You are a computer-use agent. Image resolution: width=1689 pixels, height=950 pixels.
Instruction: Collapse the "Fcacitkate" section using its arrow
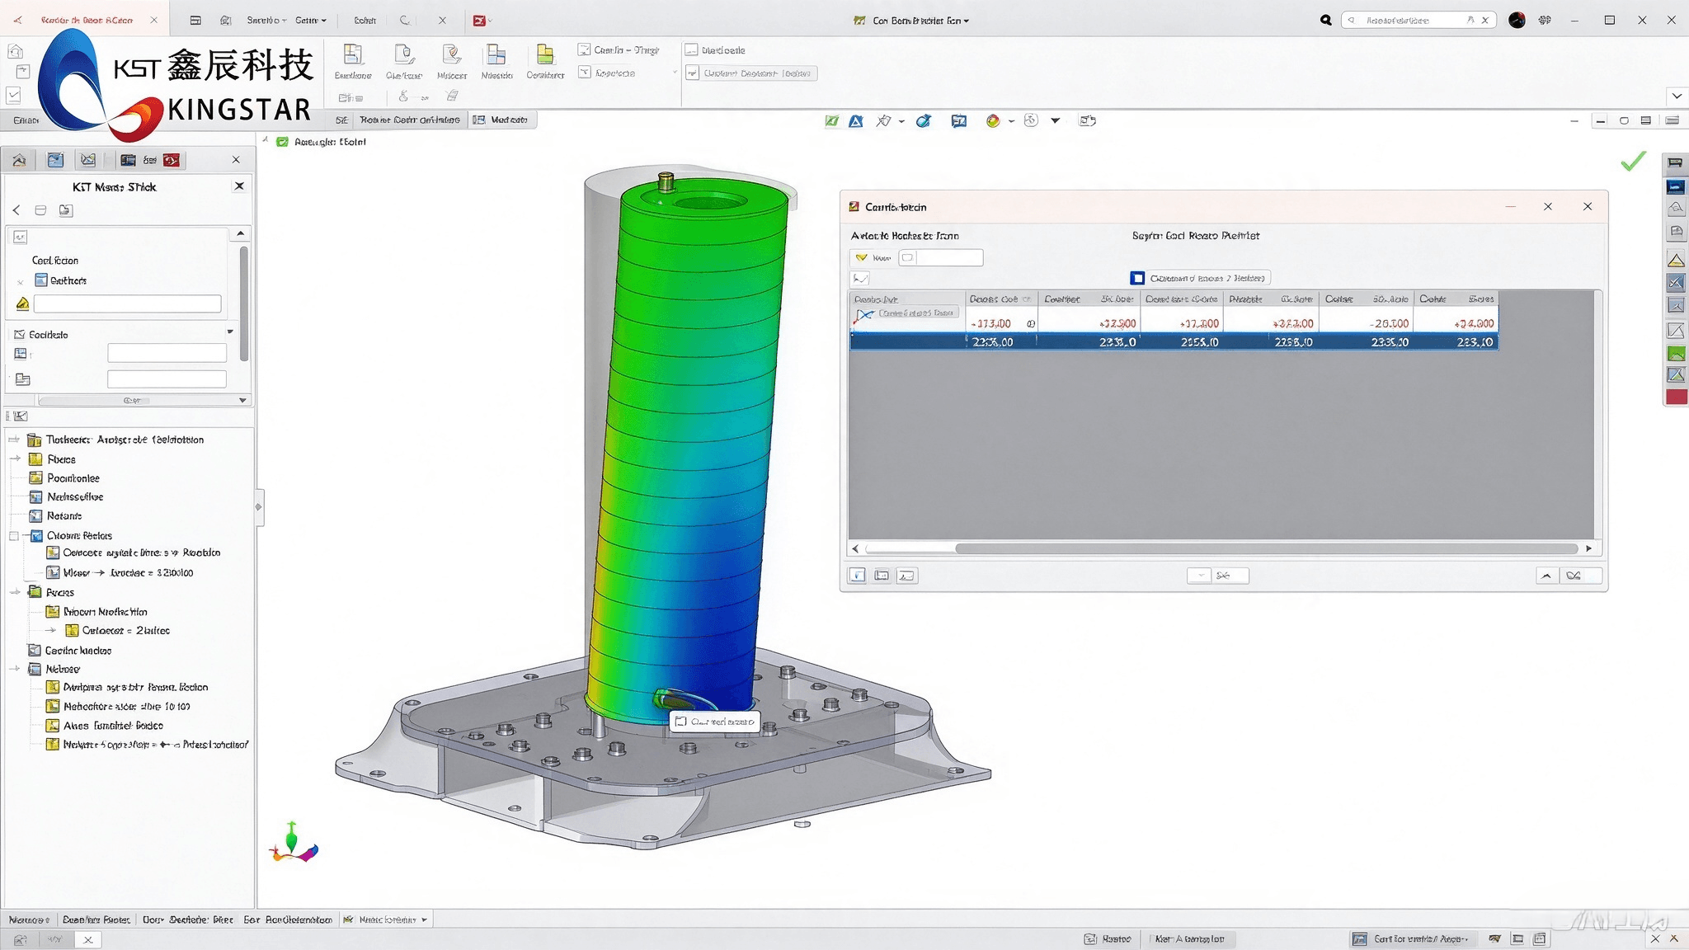tap(230, 332)
